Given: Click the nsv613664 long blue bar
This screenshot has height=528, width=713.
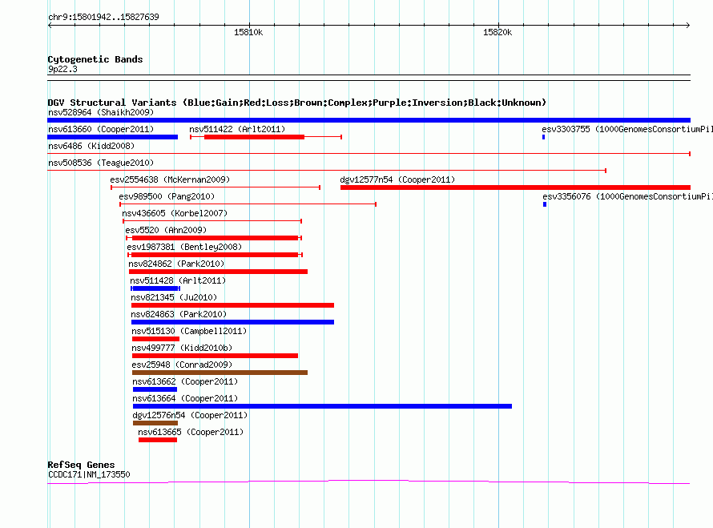Looking at the screenshot, I should 322,406.
